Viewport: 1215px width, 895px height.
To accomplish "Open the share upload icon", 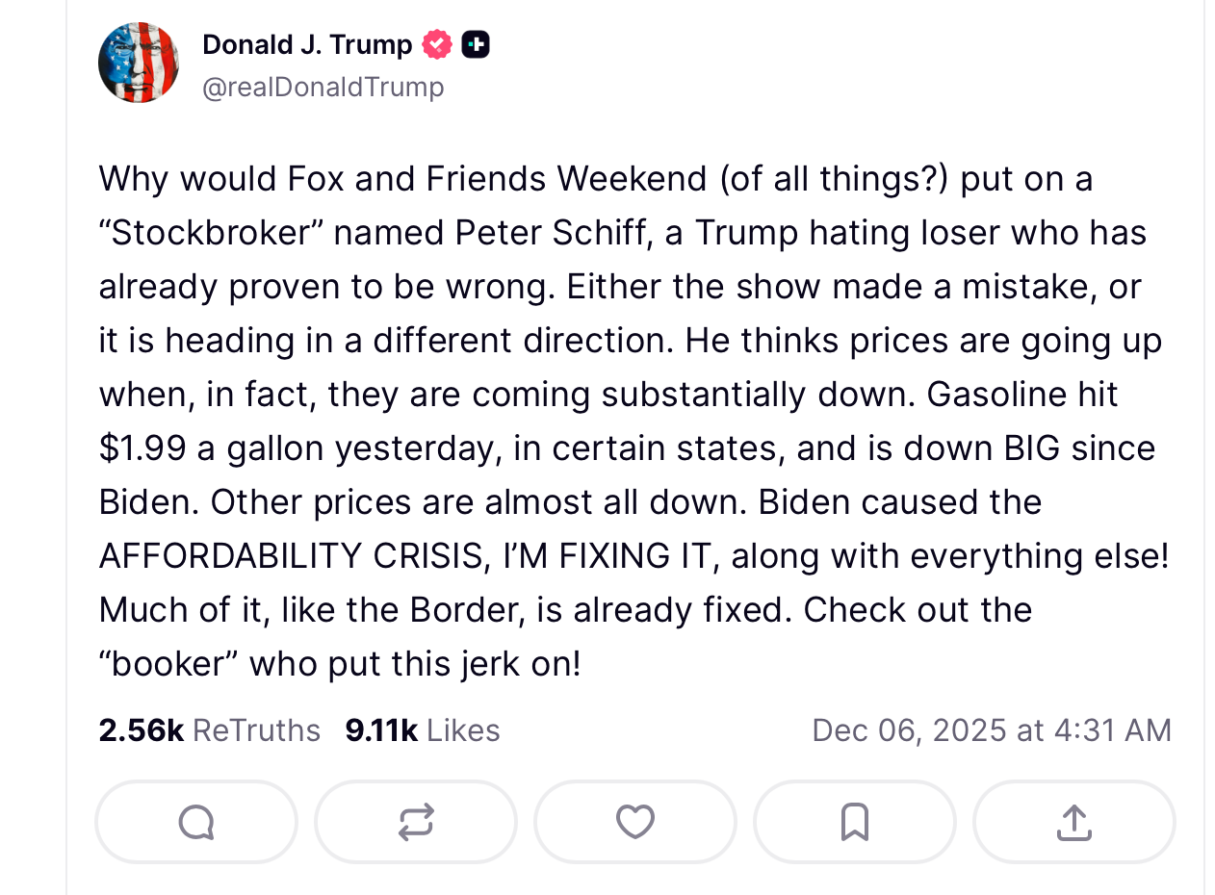I will pos(1074,822).
